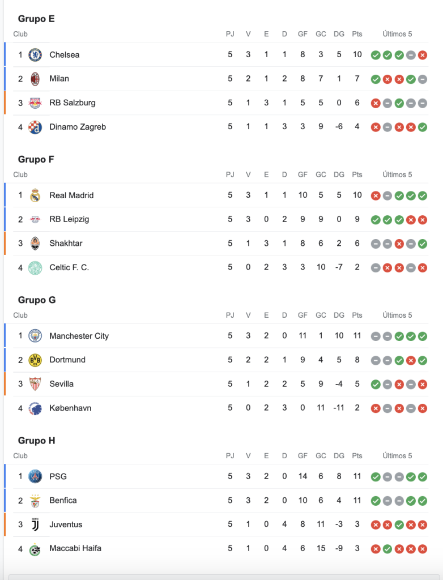Viewport: 443px width, 580px height.
Task: Select the Real Madrid crest icon
Action: 35,195
